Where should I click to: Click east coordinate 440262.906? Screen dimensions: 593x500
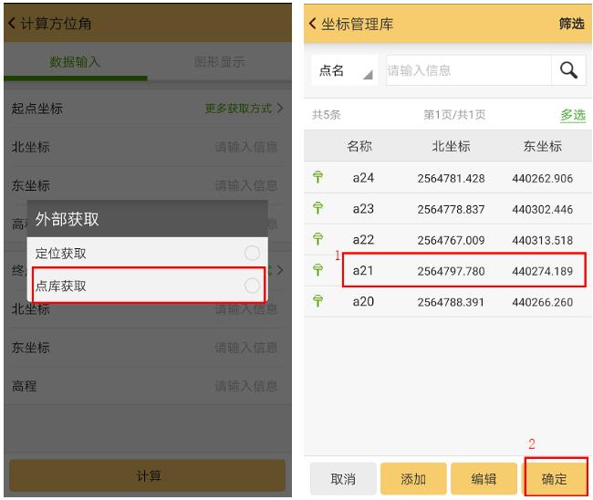[x=542, y=178]
